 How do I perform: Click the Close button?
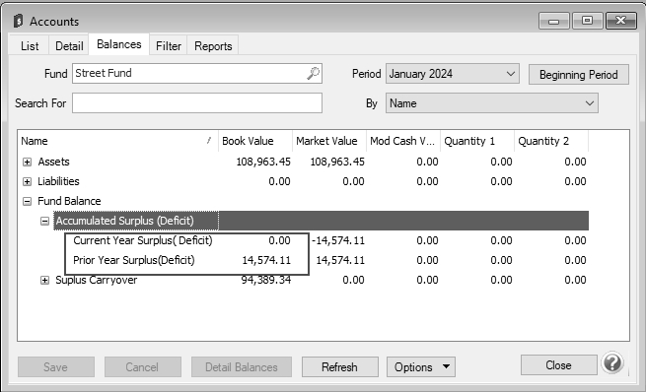point(558,364)
